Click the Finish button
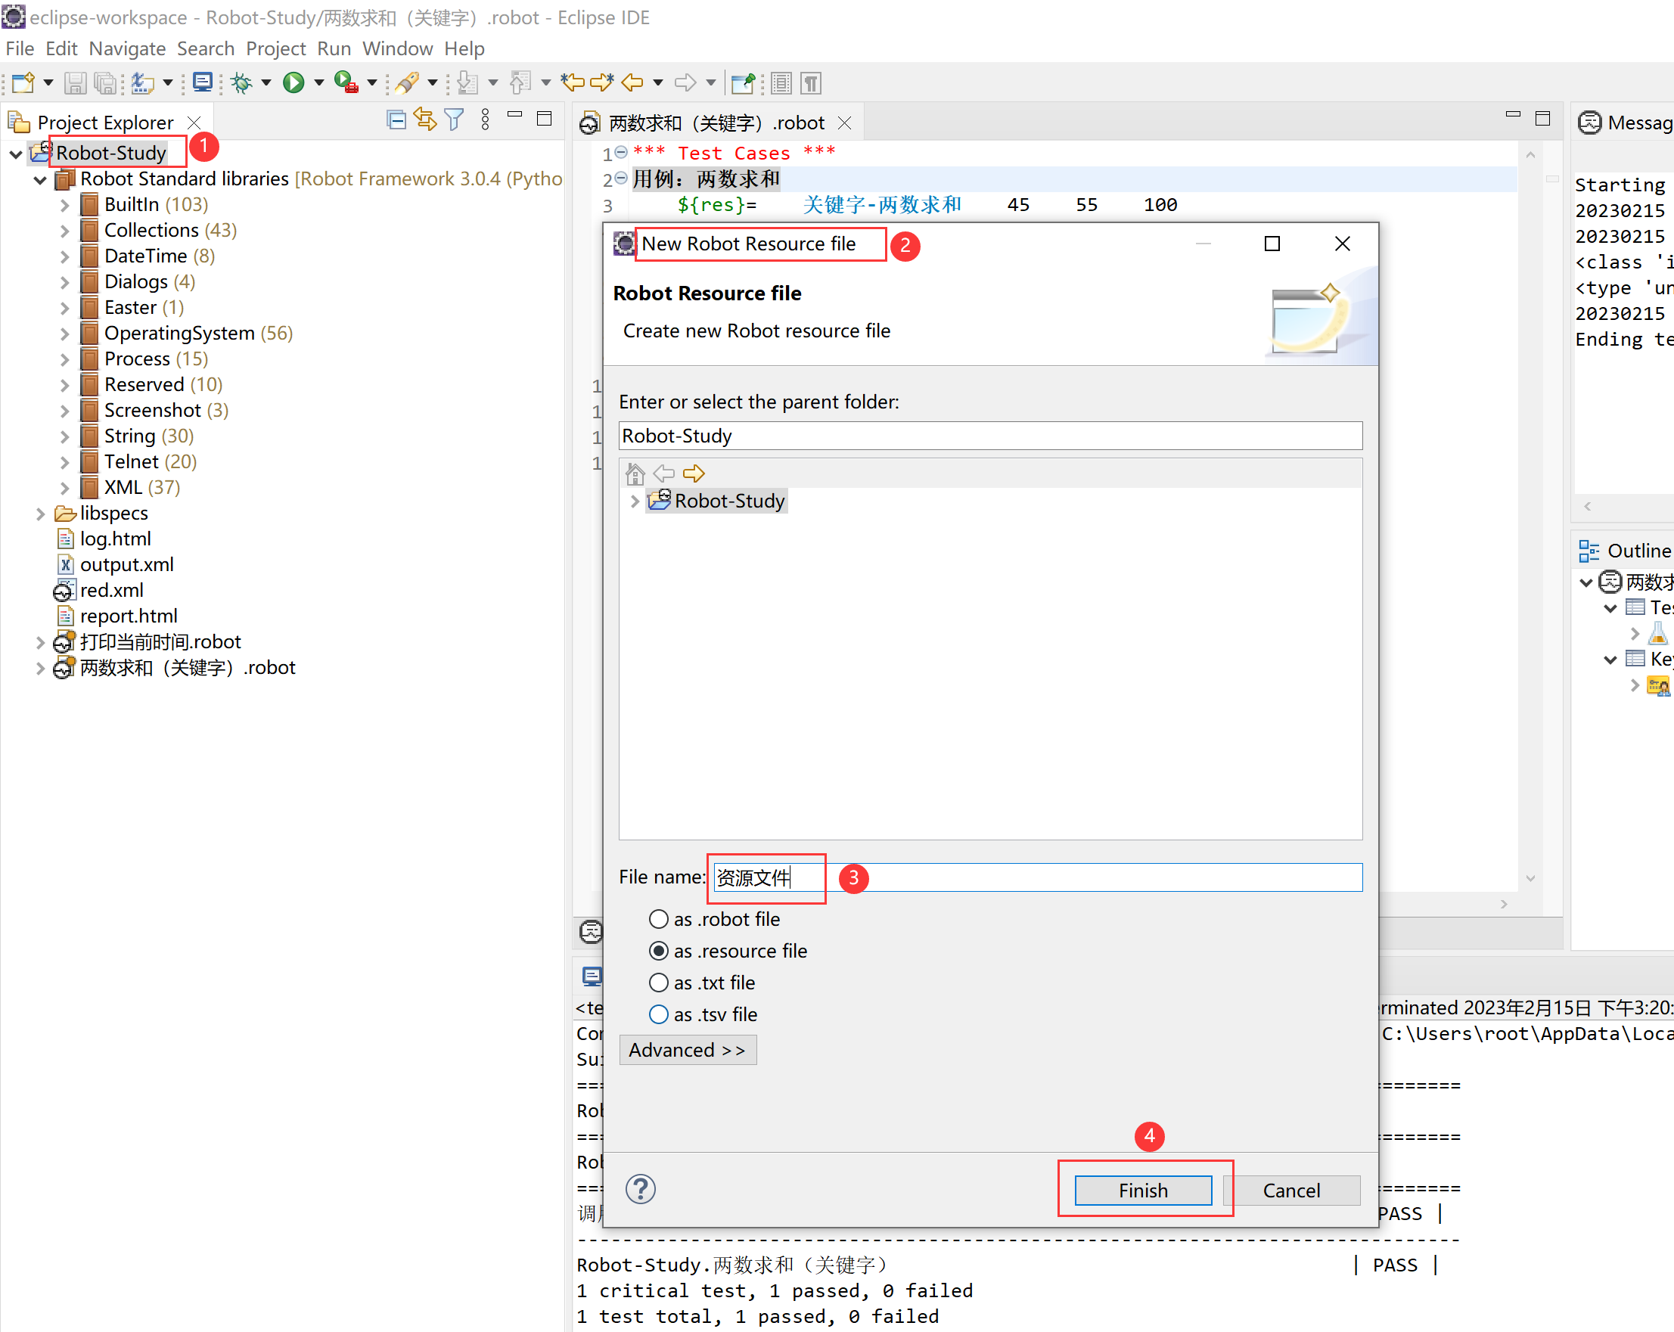The width and height of the screenshot is (1674, 1332). tap(1142, 1189)
